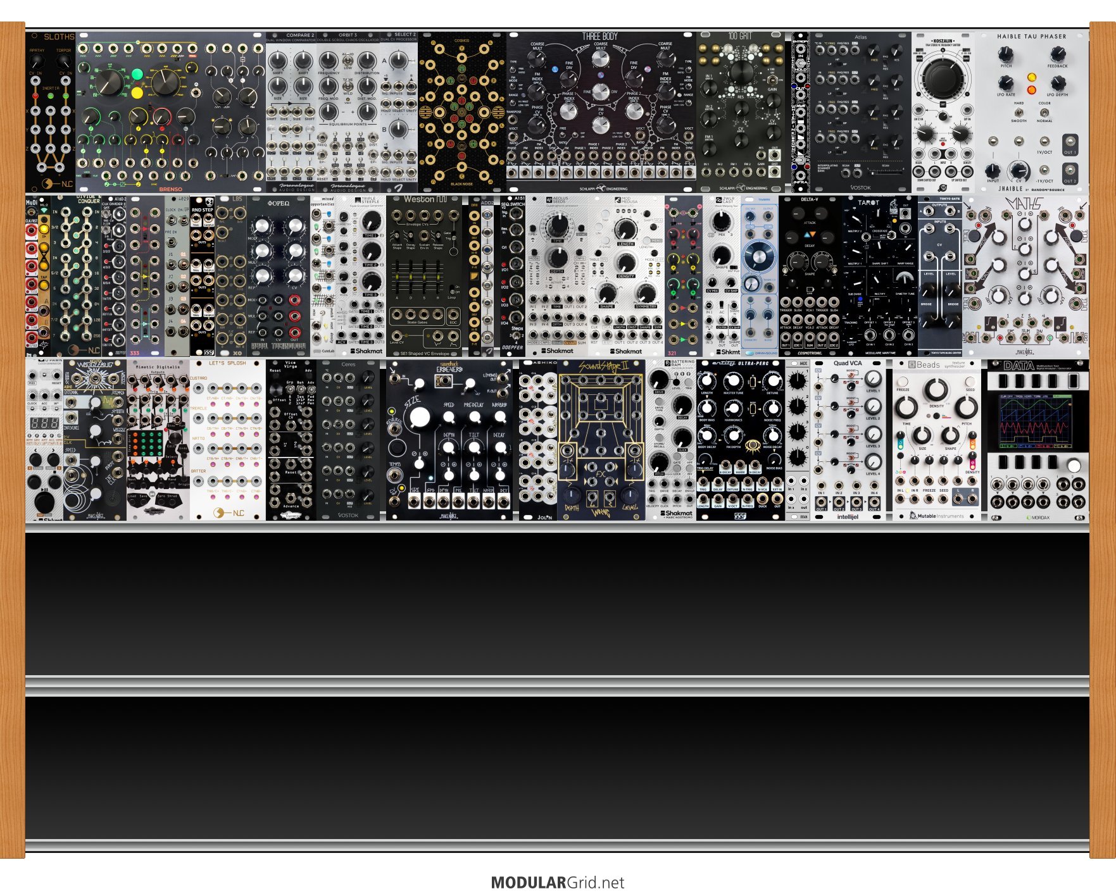Adjust the Master Tune knob on Ultra-Perc
Screen dimensions: 1116x896
click(732, 381)
